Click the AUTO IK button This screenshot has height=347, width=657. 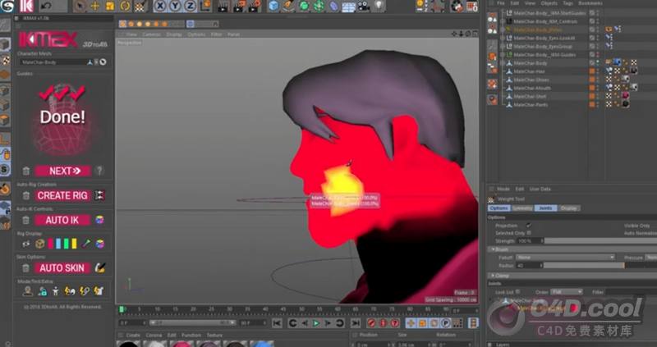[x=62, y=220]
